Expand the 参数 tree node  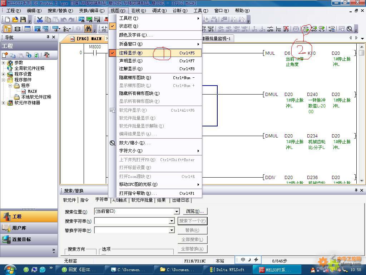click(4, 63)
